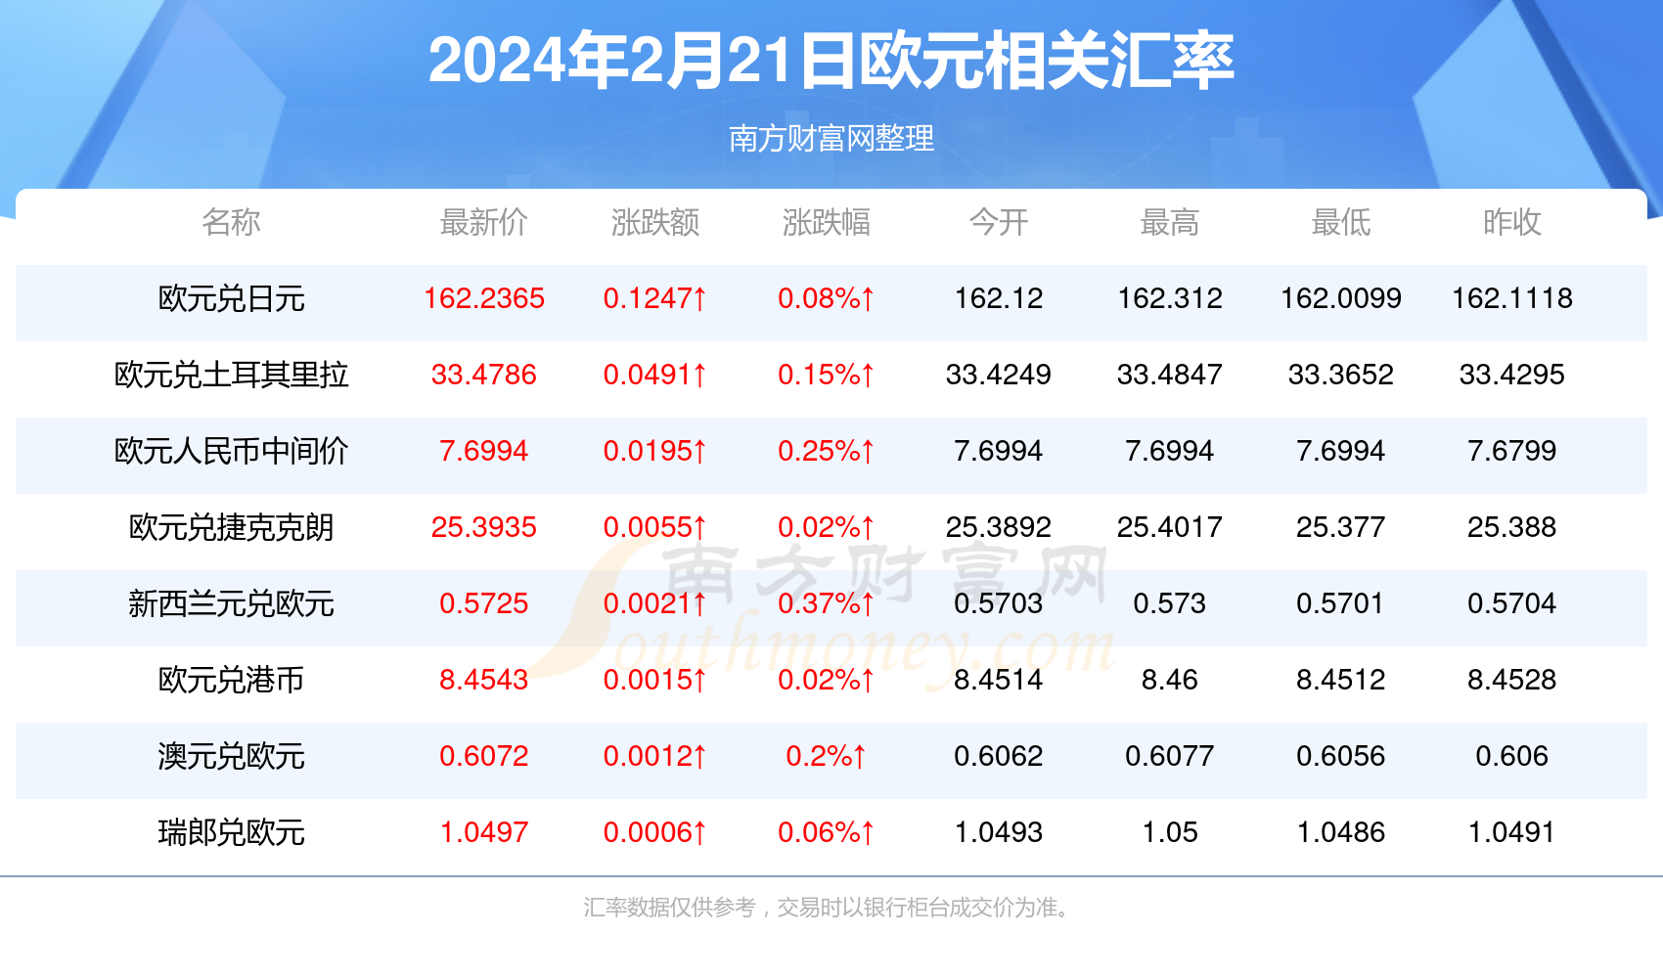Screen dimensions: 1663x978
Task: Select the opening value 0.6062
Action: click(x=999, y=756)
